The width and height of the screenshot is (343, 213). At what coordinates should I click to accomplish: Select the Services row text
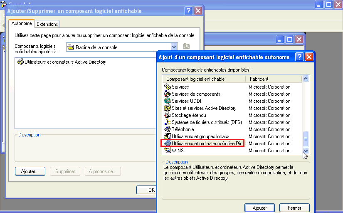coord(180,87)
